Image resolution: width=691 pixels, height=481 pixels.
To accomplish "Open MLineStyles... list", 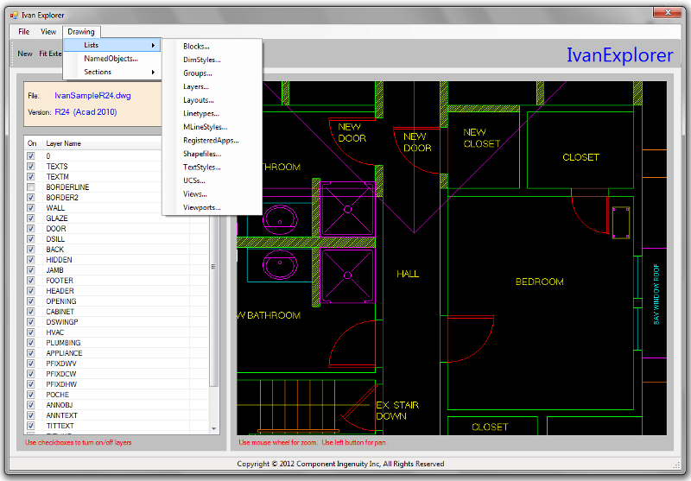I will tap(212, 127).
